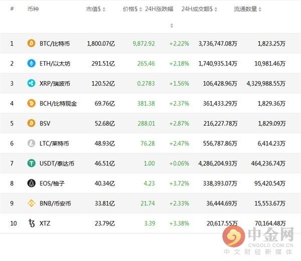This screenshot has width=301, height=261.
Task: Select XRP price 0.2783
Action: click(x=146, y=84)
